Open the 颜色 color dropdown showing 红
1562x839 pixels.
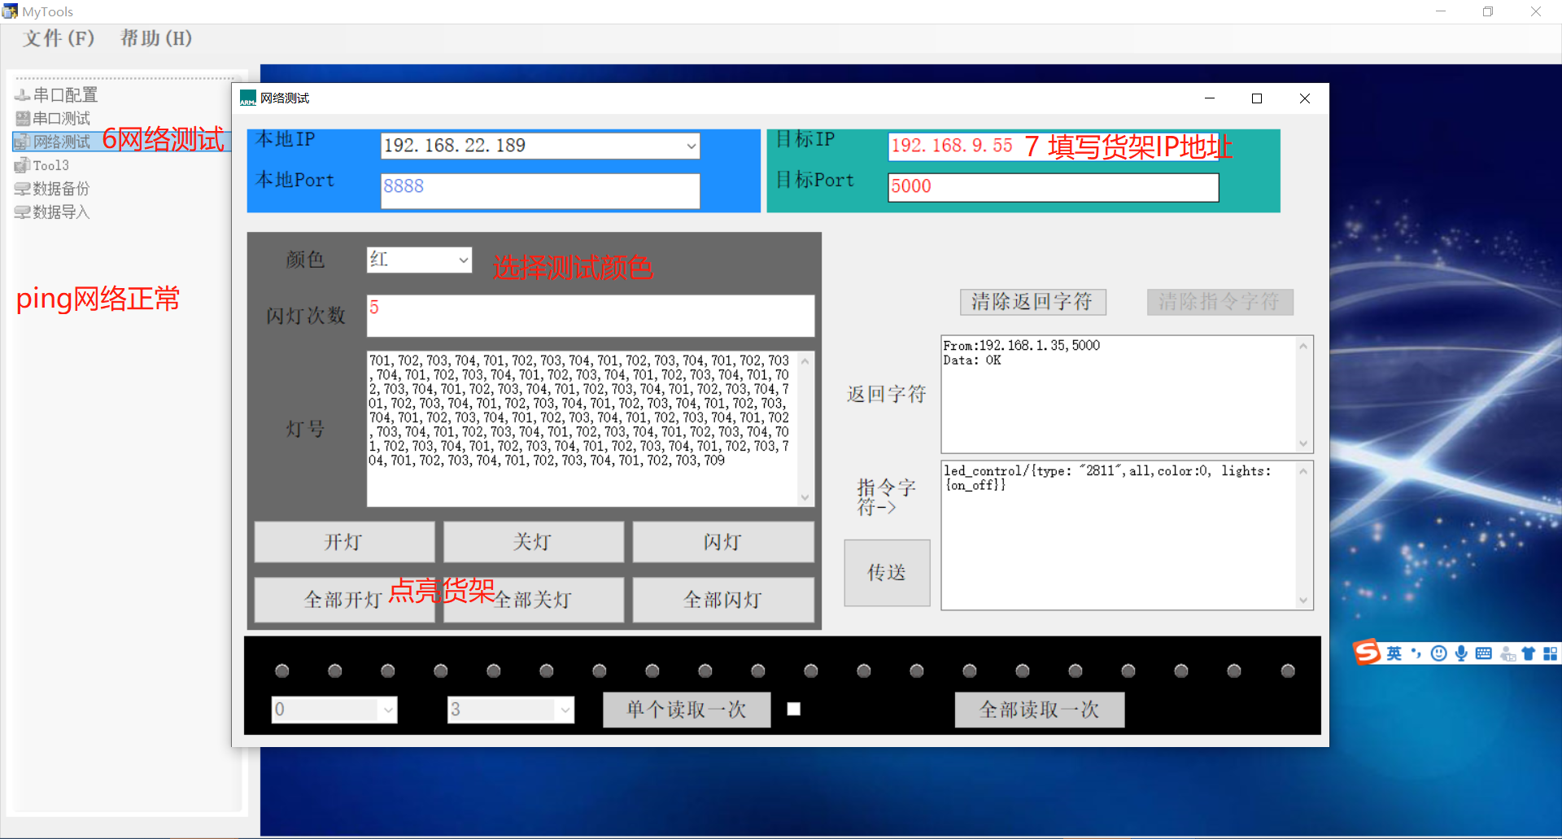coord(463,260)
